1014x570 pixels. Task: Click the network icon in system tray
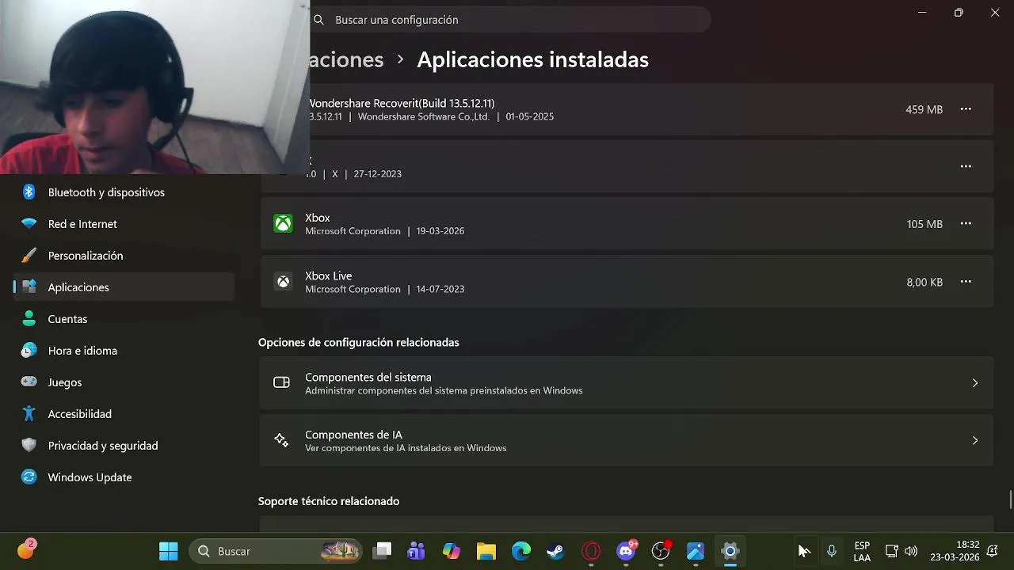click(x=891, y=551)
